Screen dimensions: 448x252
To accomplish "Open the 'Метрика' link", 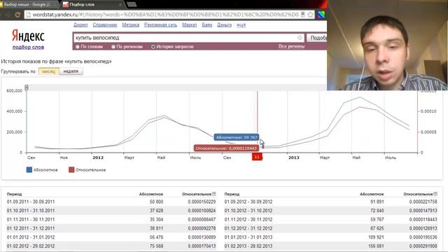I will coord(131,25).
